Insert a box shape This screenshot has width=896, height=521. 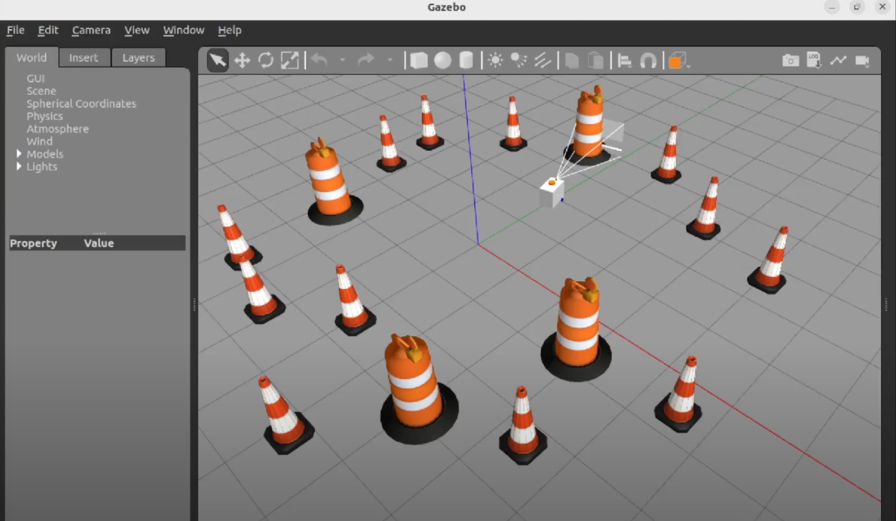(419, 61)
